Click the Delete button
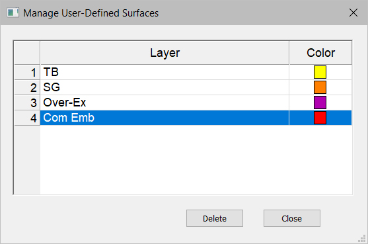Viewport: 368px width, 244px height. pyautogui.click(x=215, y=218)
